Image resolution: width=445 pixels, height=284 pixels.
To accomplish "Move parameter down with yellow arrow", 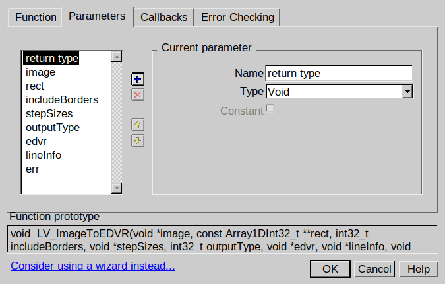I will [x=138, y=140].
